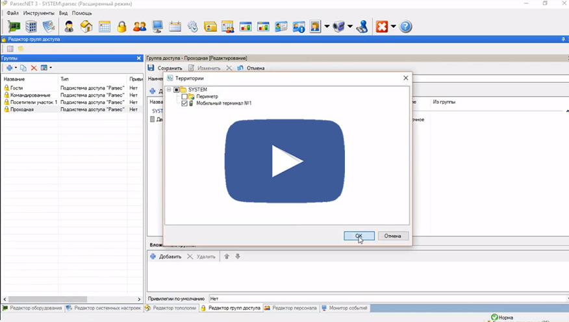Click the yellow ID card toolbar icon
Viewport: 569px width, 322px height.
click(210, 27)
